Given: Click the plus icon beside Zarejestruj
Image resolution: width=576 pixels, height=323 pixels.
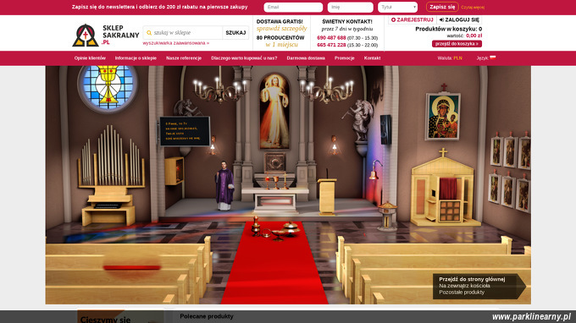Looking at the screenshot, I should pyautogui.click(x=393, y=19).
